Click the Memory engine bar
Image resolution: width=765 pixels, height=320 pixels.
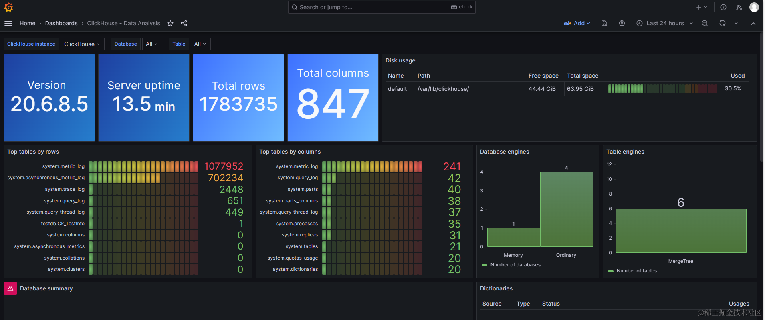513,237
